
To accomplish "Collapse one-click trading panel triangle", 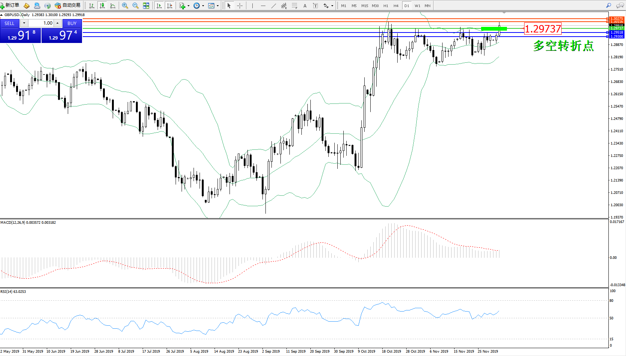I will 1,15.
